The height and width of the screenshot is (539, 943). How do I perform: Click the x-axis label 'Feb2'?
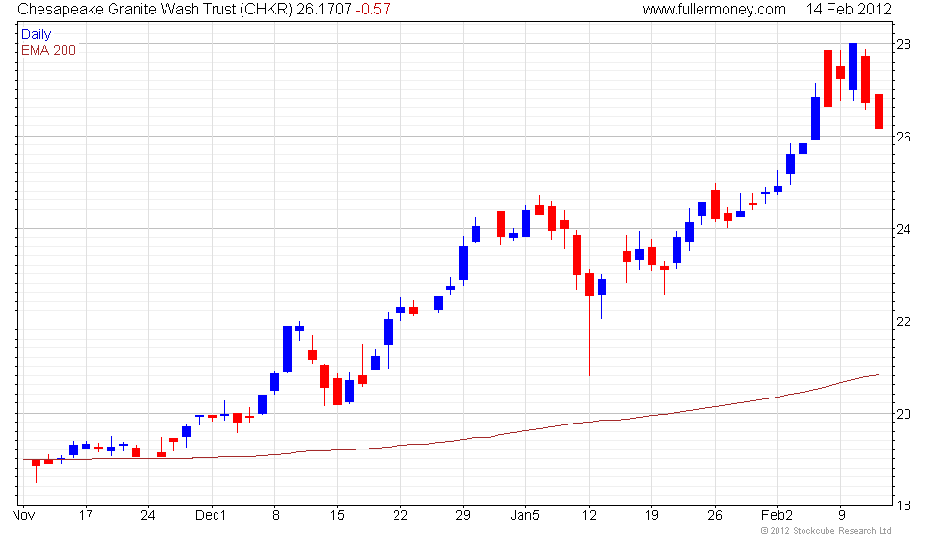[777, 516]
